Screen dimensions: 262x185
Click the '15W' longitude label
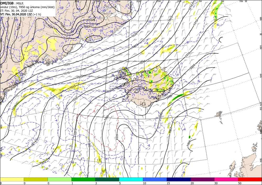pos(159,1)
